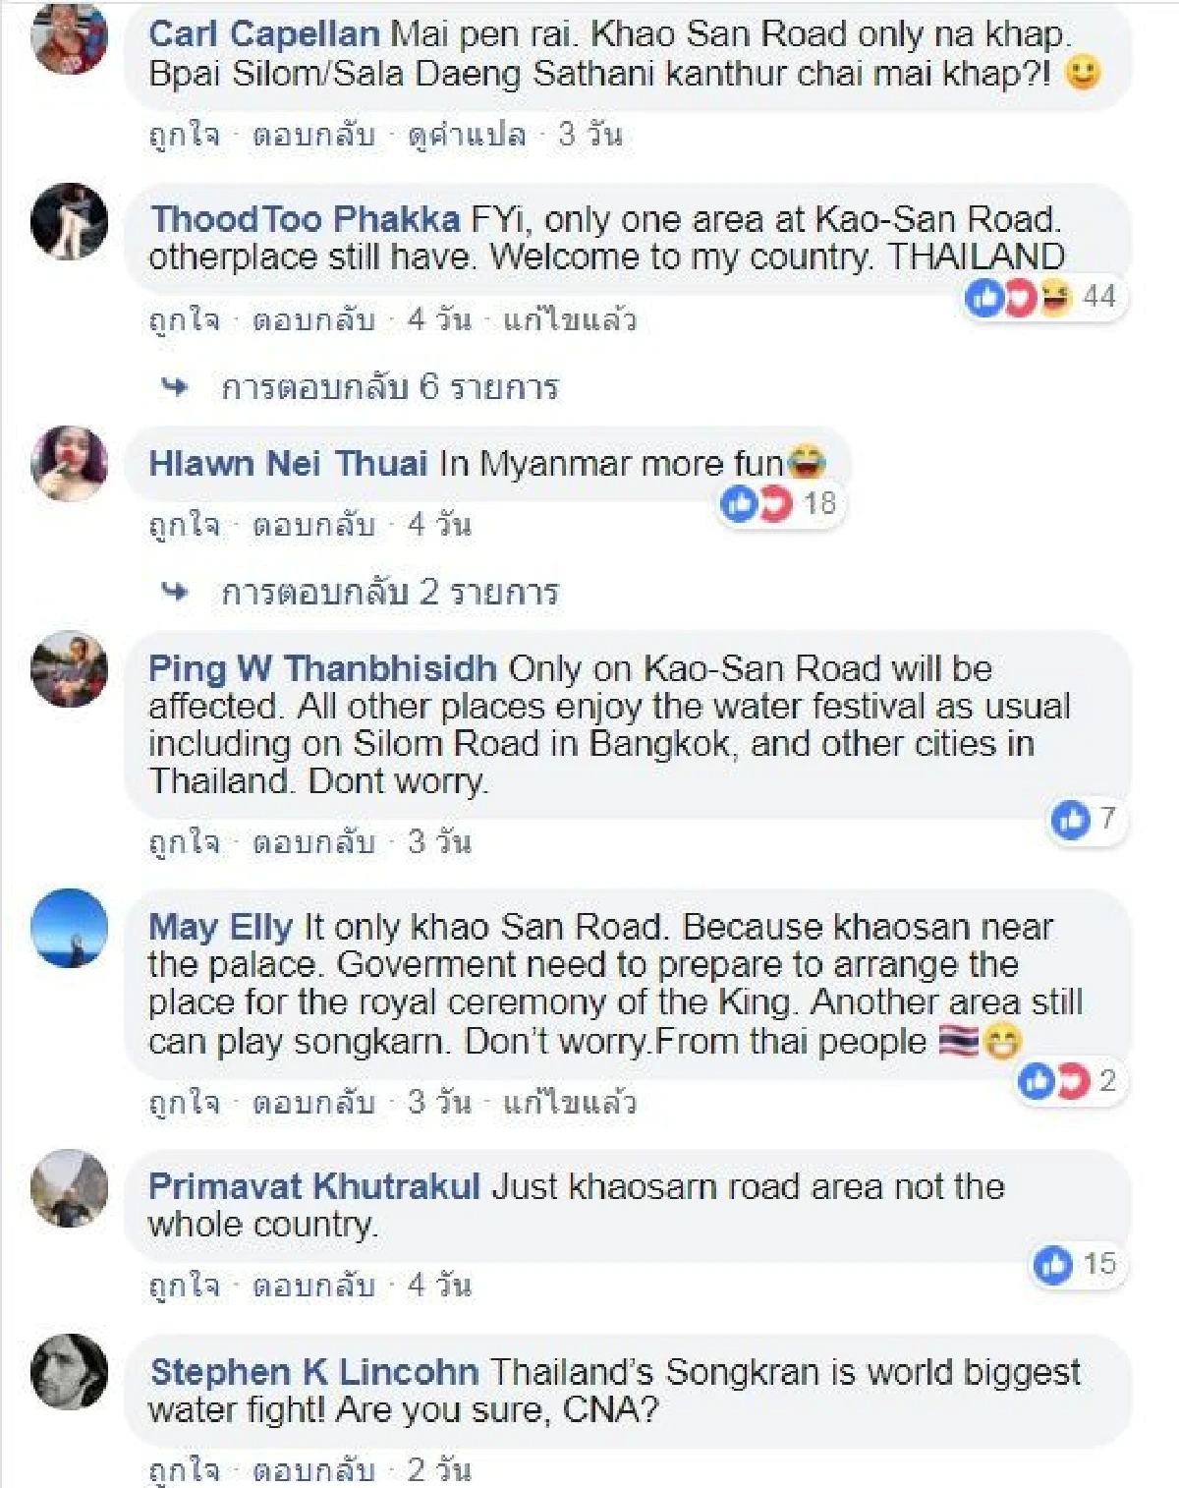Expand the 6 replies under ThoodToo Phakka

[390, 387]
